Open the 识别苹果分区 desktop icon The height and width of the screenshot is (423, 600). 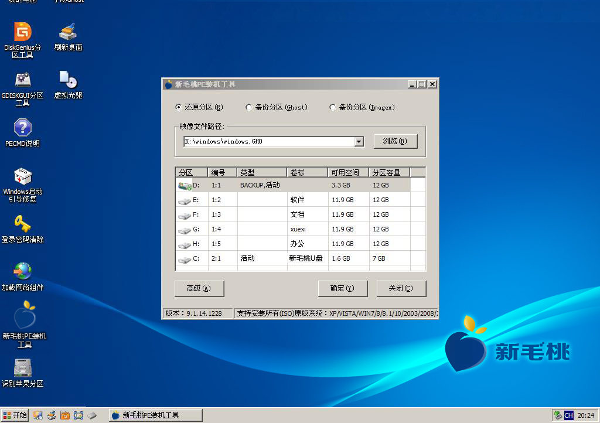23,373
